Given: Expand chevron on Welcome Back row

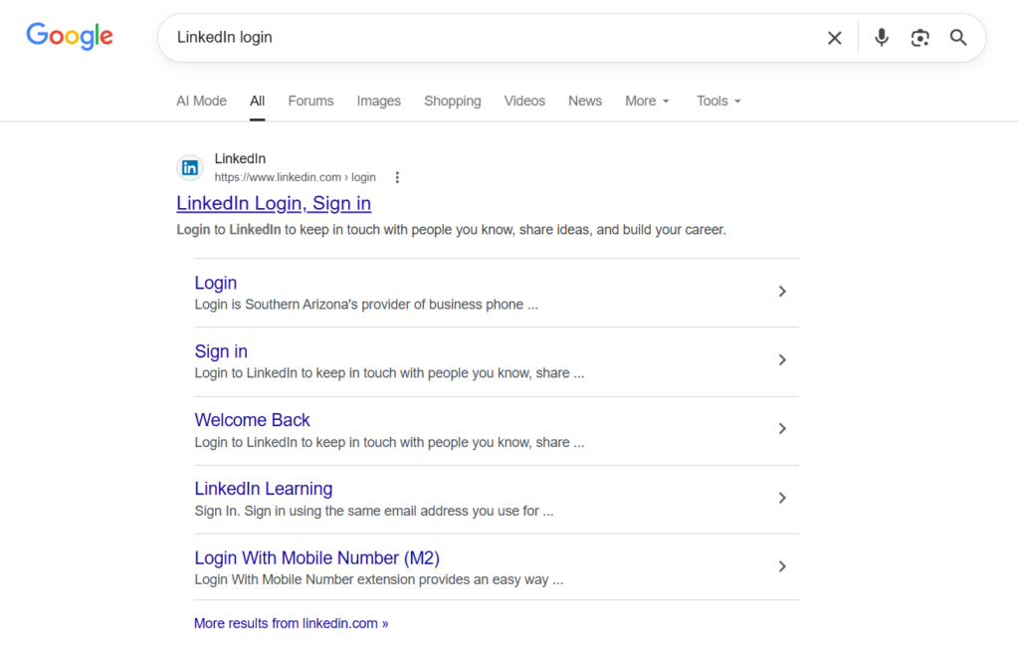Looking at the screenshot, I should click(x=782, y=428).
